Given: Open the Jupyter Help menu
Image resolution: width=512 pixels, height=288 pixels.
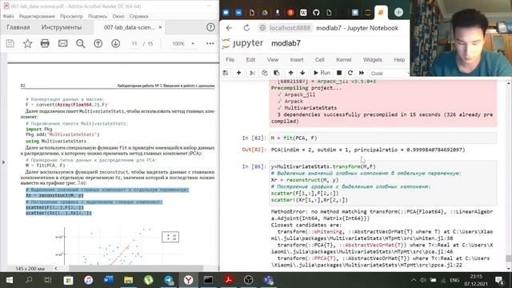Looking at the screenshot, I should (399, 60).
